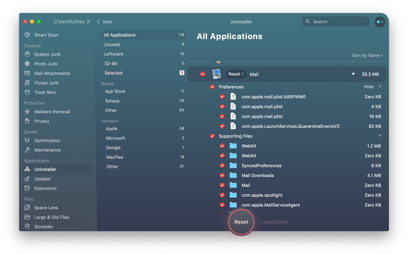Uncheck the Mail Downloads folder checkbox
Viewport: 408px width, 255px height.
[222, 175]
